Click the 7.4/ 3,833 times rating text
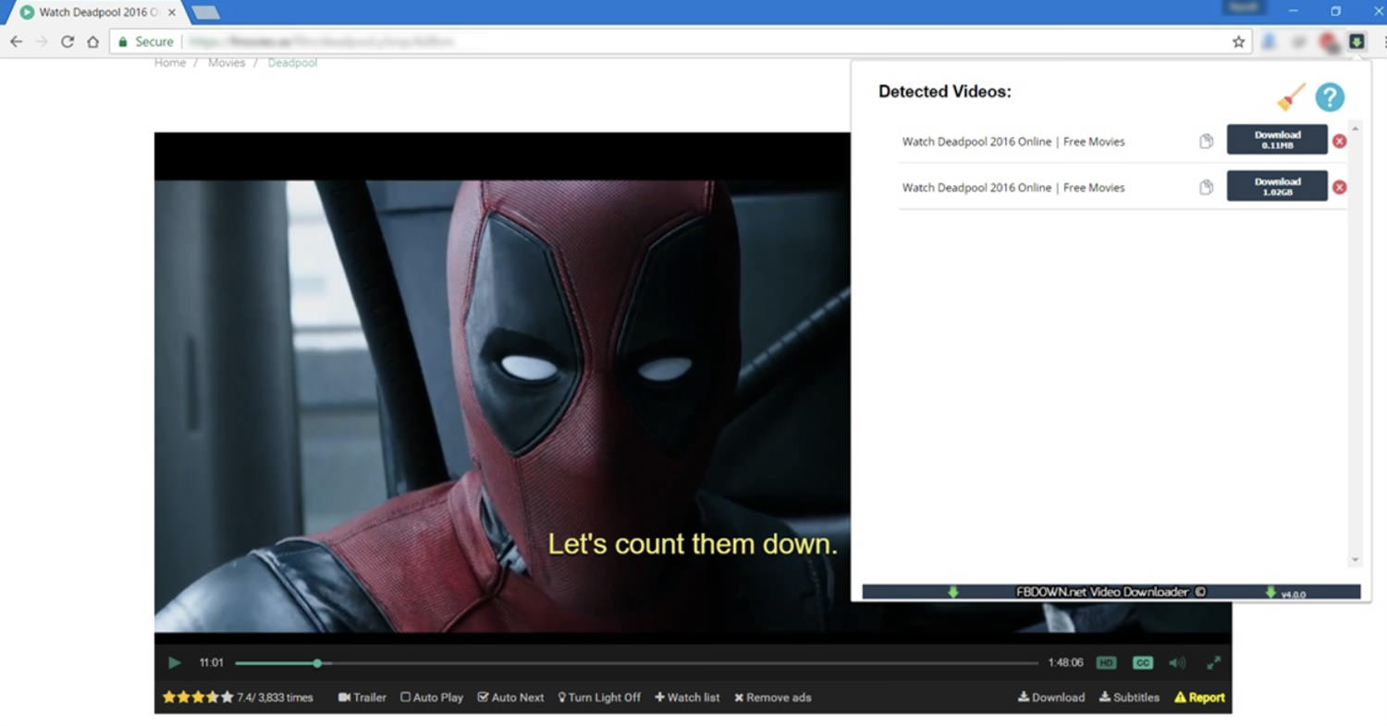The width and height of the screenshot is (1387, 726). [275, 697]
